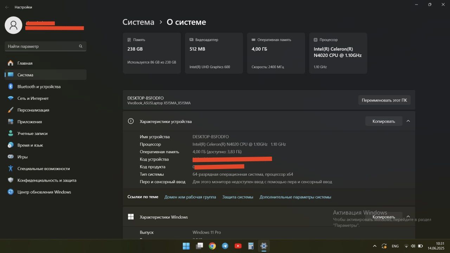The height and width of the screenshot is (253, 450).
Task: Open the Домен или рабочая группа link
Action: point(190,197)
